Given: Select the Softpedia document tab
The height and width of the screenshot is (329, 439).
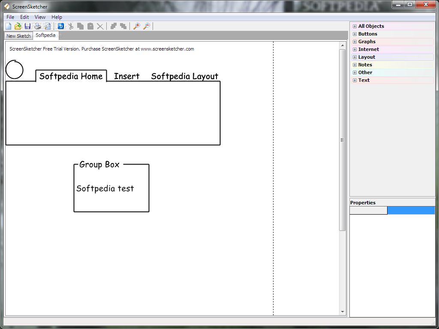Looking at the screenshot, I should point(45,35).
